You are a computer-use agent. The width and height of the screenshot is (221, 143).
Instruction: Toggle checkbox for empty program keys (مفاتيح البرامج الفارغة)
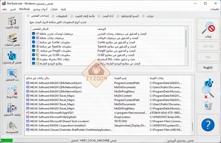[33, 63]
